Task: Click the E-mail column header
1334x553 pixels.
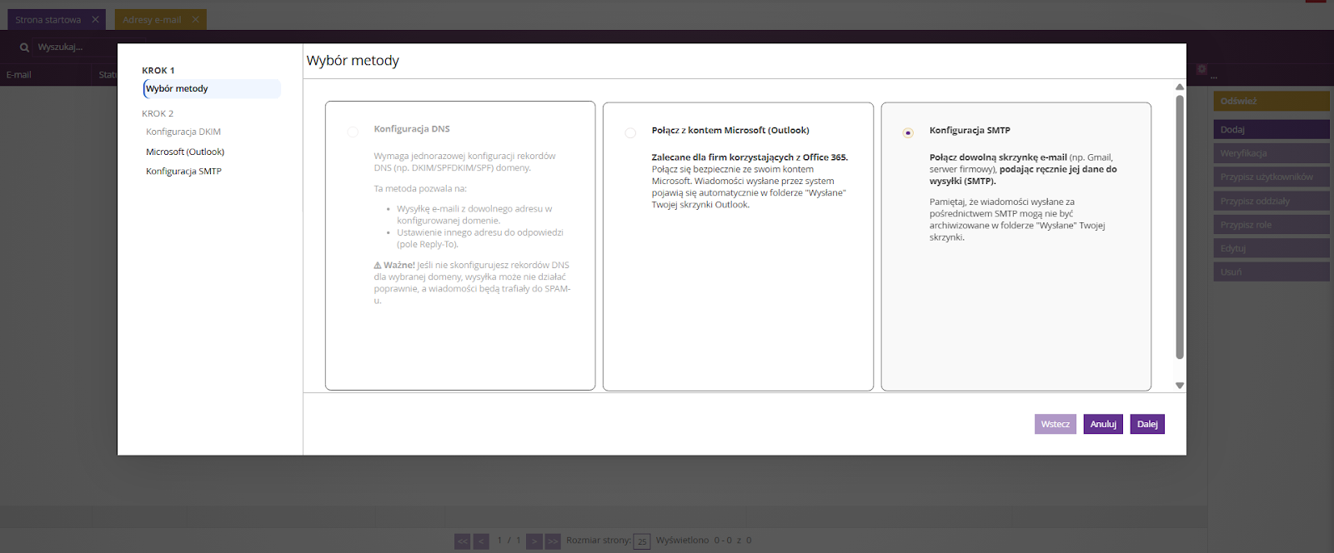Action: [19, 75]
